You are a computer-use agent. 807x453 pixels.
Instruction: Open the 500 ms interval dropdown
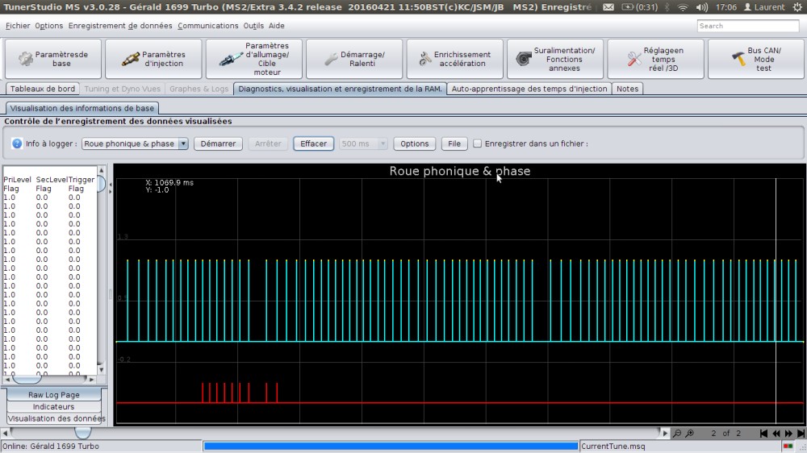pyautogui.click(x=365, y=144)
